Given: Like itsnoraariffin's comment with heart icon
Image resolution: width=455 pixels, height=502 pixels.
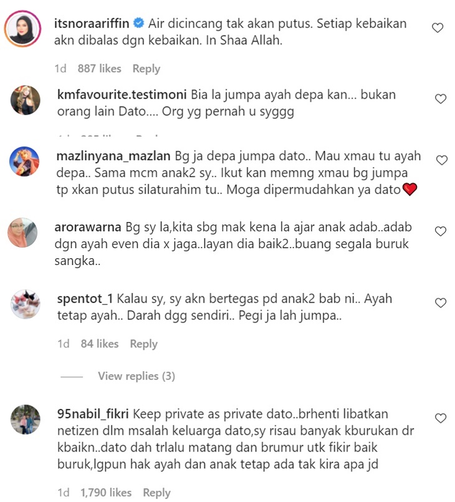Looking at the screenshot, I should click(438, 28).
